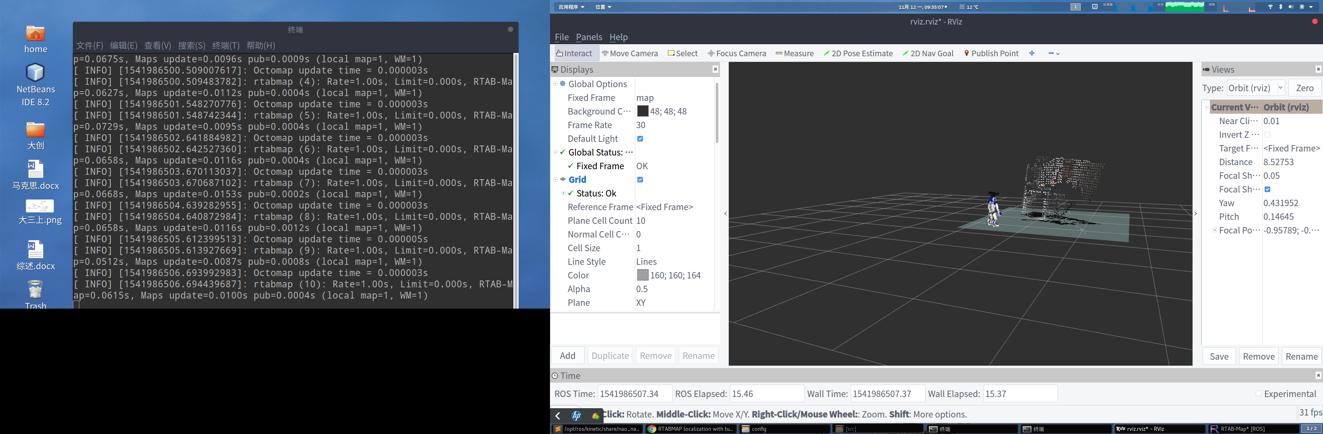Open the Panels menu

(x=589, y=37)
